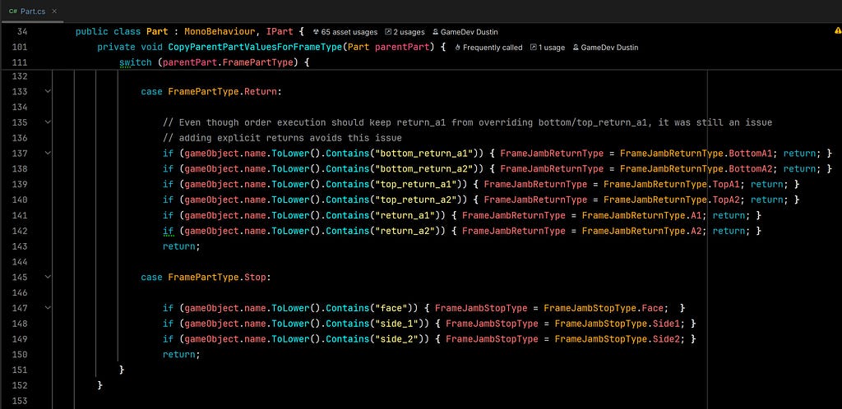This screenshot has width=842, height=409.
Task: Click the "return_a2" string on line 142
Action: tap(405, 231)
